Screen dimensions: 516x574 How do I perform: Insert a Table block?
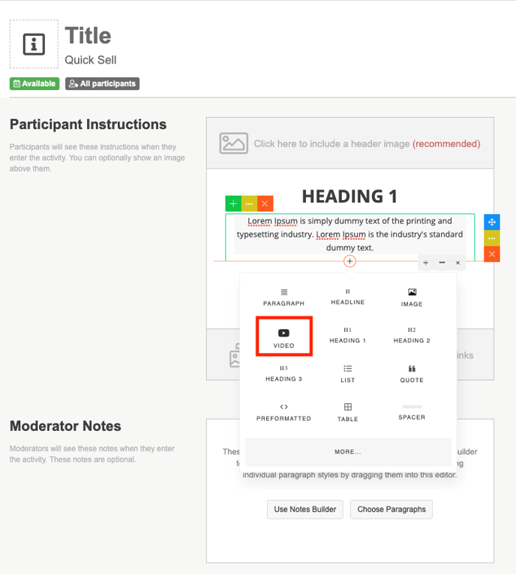coord(347,413)
